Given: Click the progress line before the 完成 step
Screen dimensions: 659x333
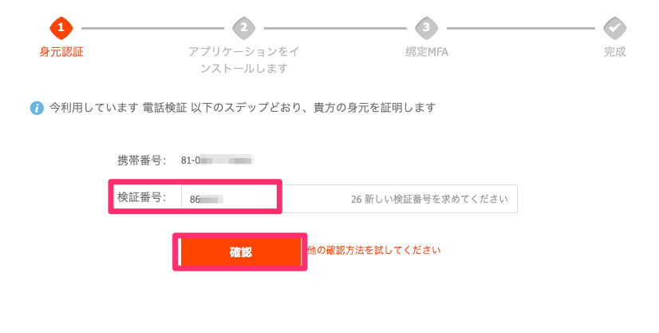Looking at the screenshot, I should 521,28.
